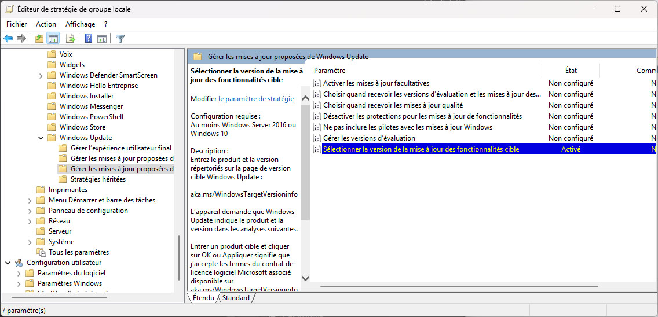Select 'Activer les mises à jour facultatives'

pyautogui.click(x=376, y=83)
